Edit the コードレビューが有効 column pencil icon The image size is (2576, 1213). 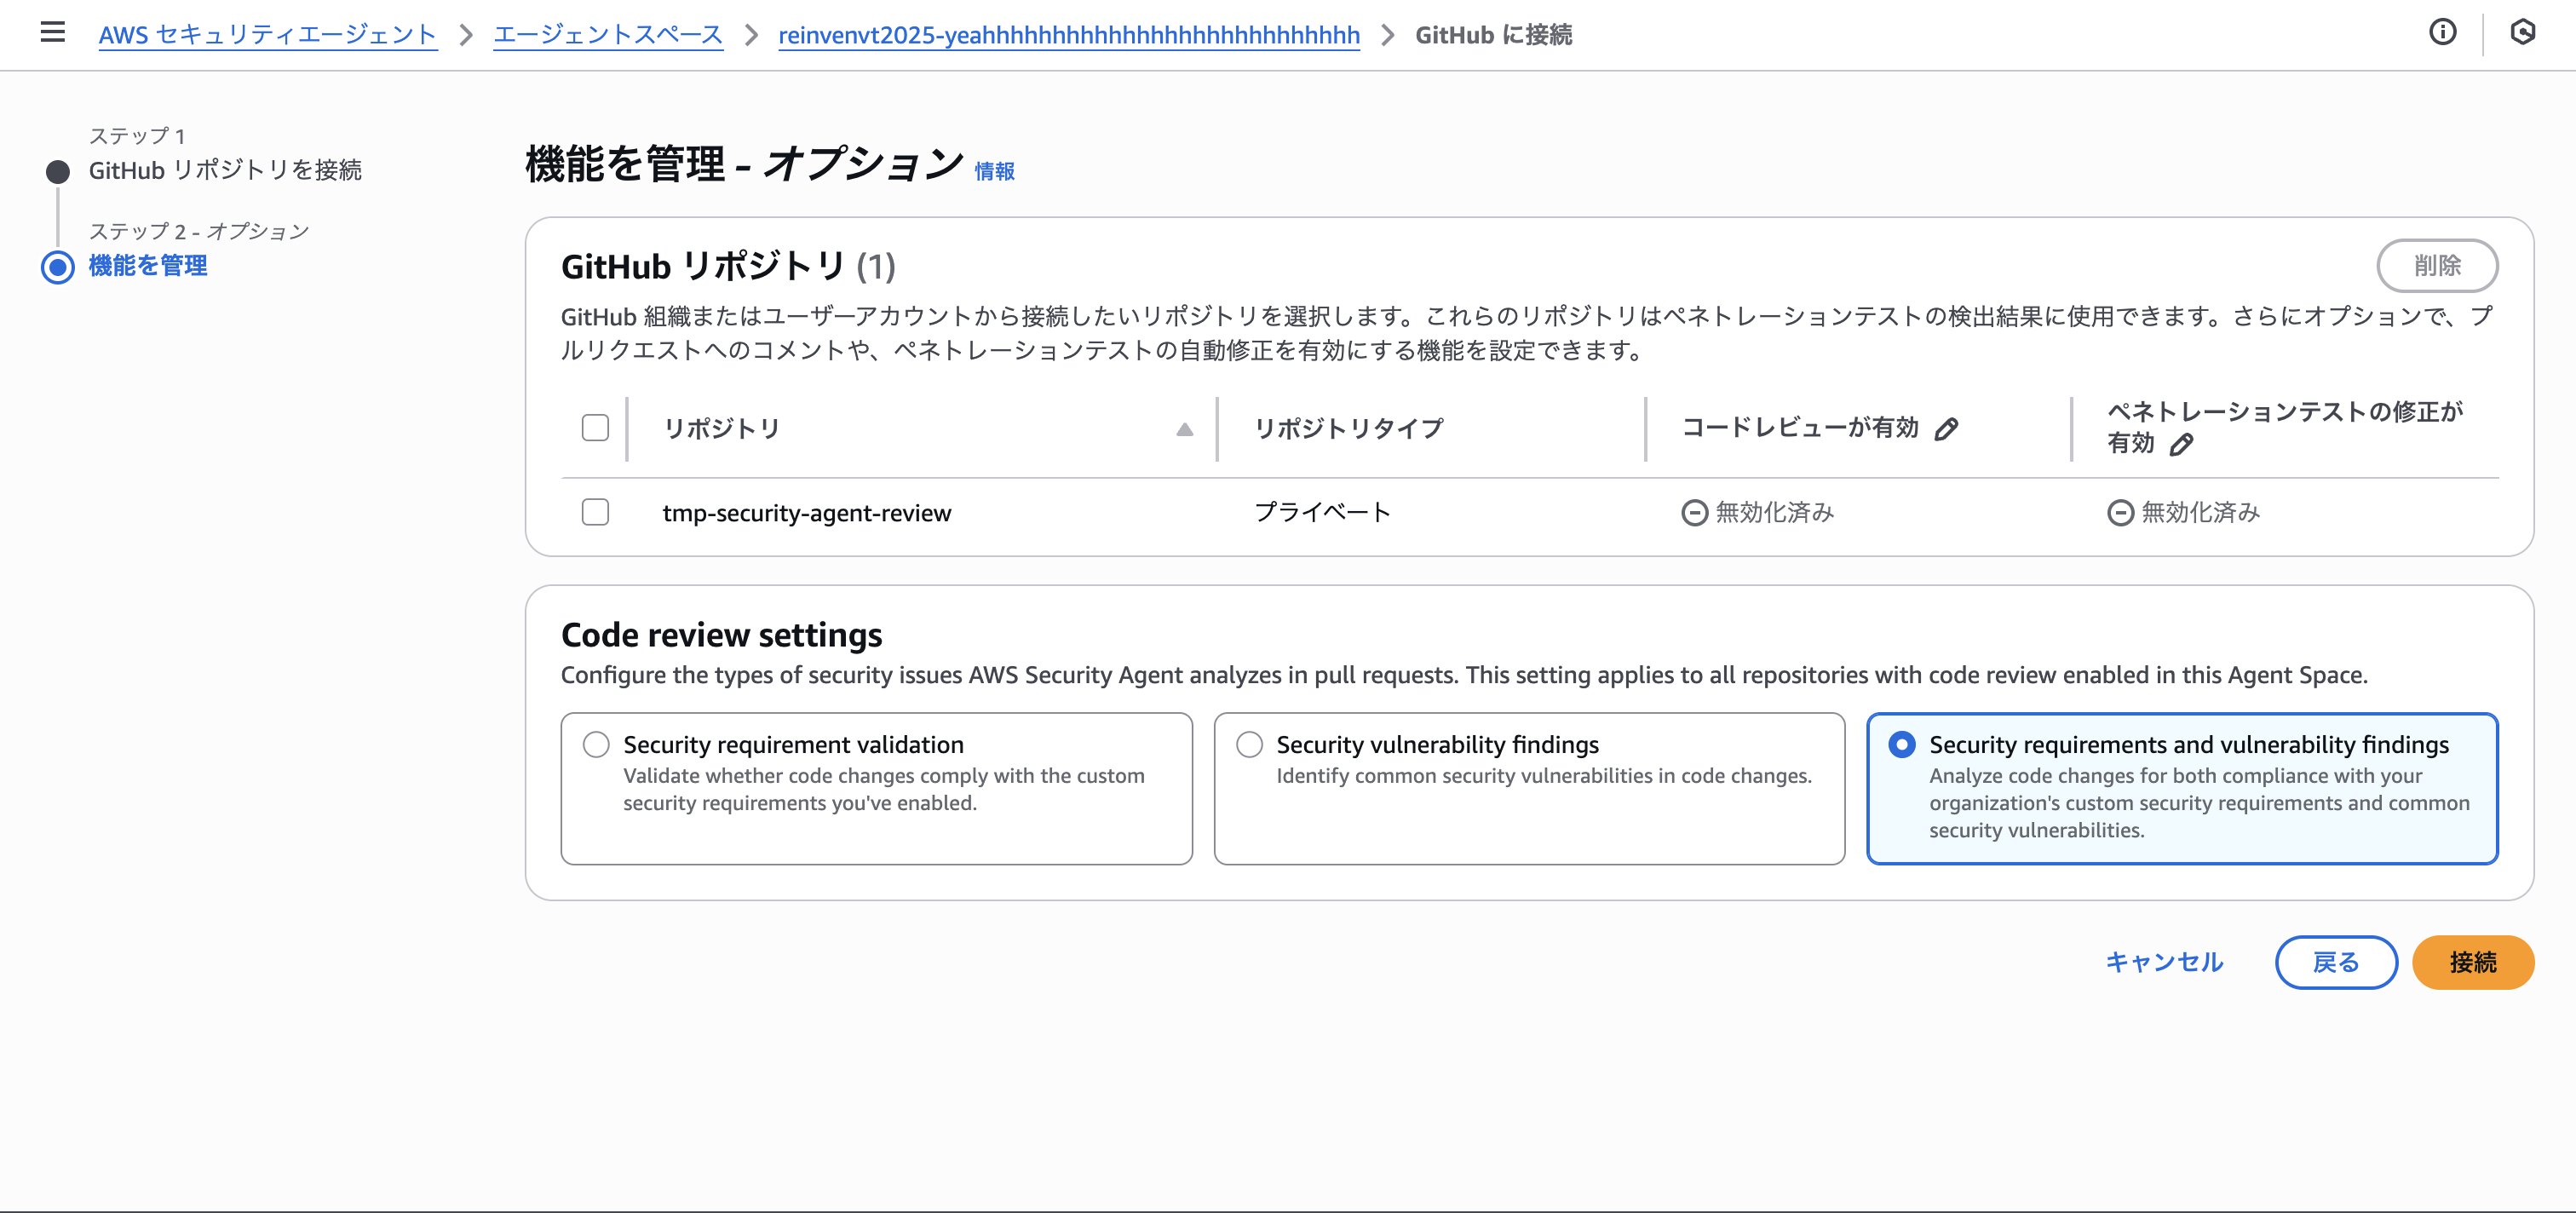pos(1946,429)
